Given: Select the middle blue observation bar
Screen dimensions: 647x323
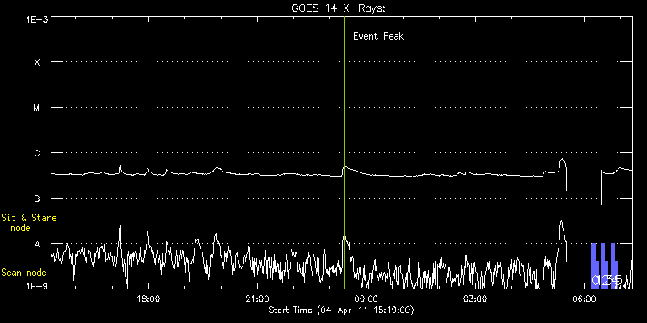Looking at the screenshot, I should click(605, 265).
